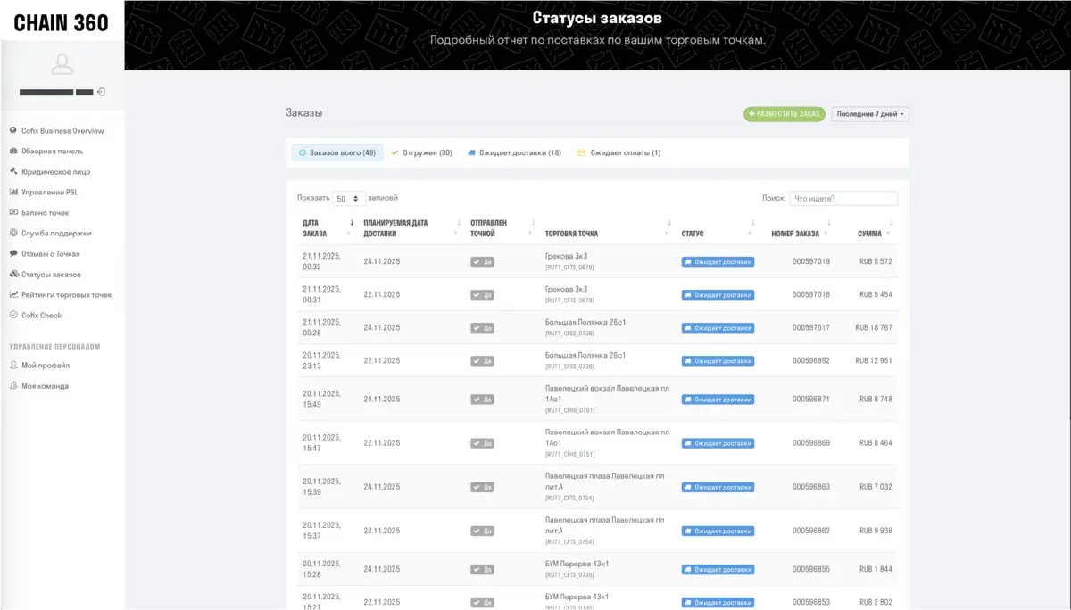Focus the Поиск search field
The height and width of the screenshot is (610, 1071).
pyautogui.click(x=843, y=199)
